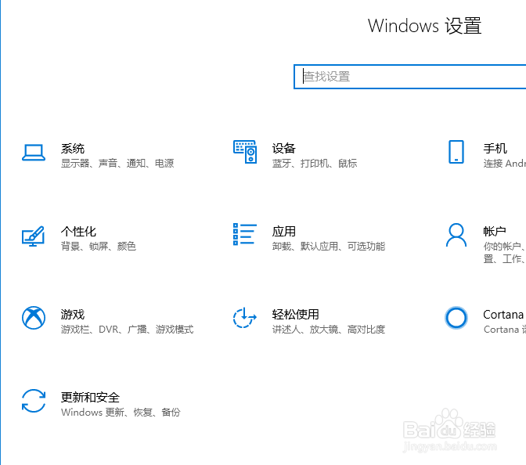
Task: Click the Cortana circle icon
Action: 456,318
